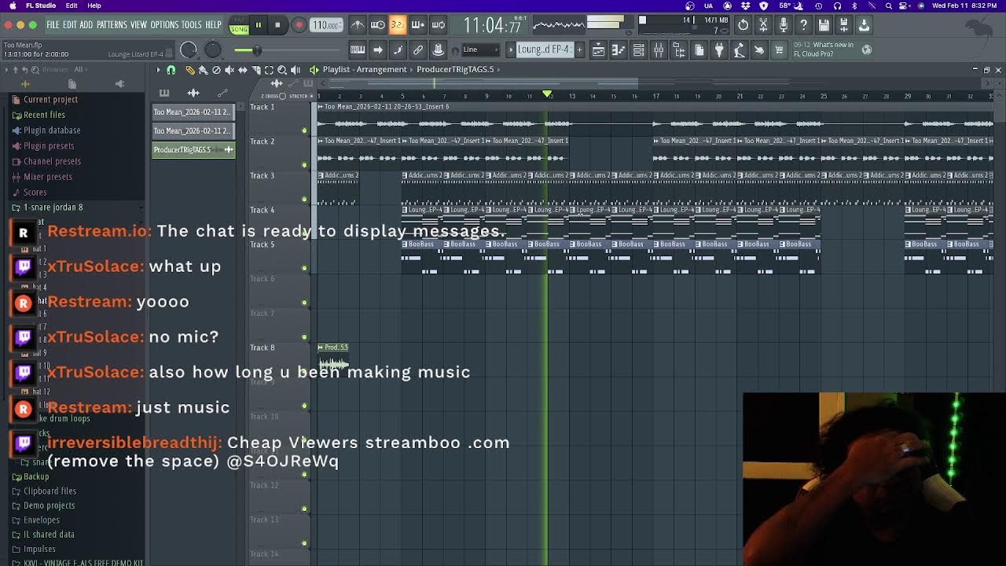
Task: Click the one-click audio recording microphone
Action: 783,25
